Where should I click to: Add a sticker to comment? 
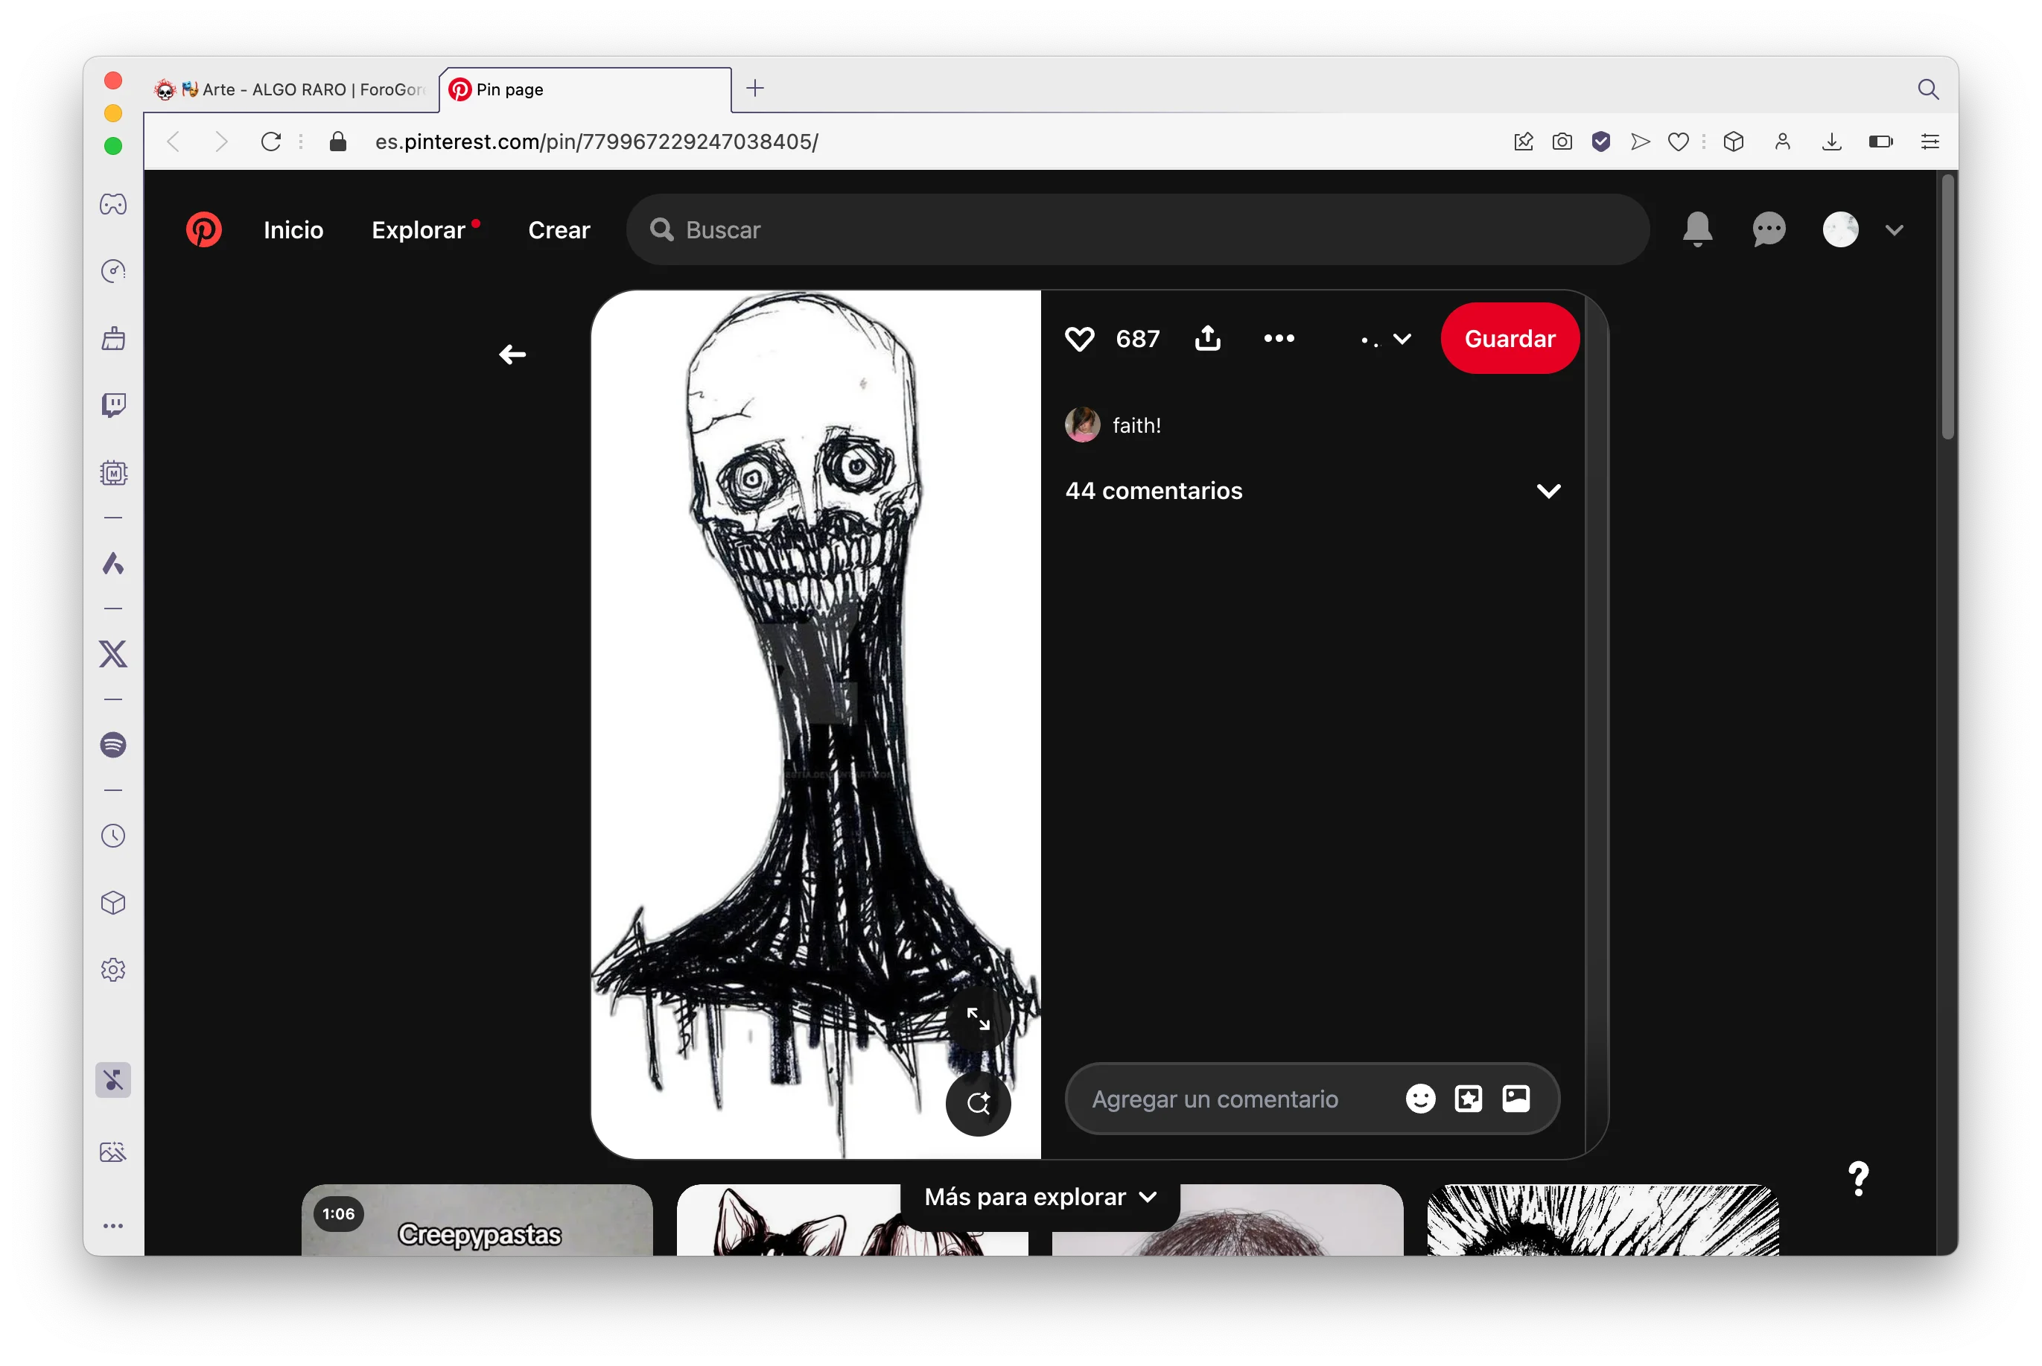[x=1468, y=1099]
